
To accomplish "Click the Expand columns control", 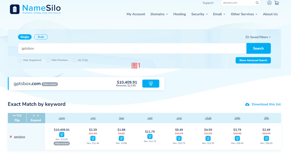I will (x=36, y=118).
